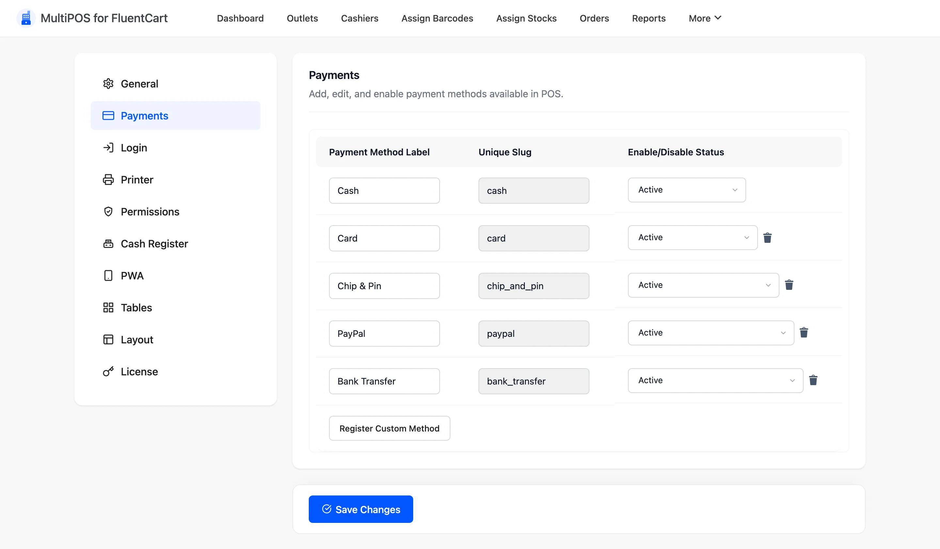
Task: Open the Outlets nav item
Action: [302, 18]
